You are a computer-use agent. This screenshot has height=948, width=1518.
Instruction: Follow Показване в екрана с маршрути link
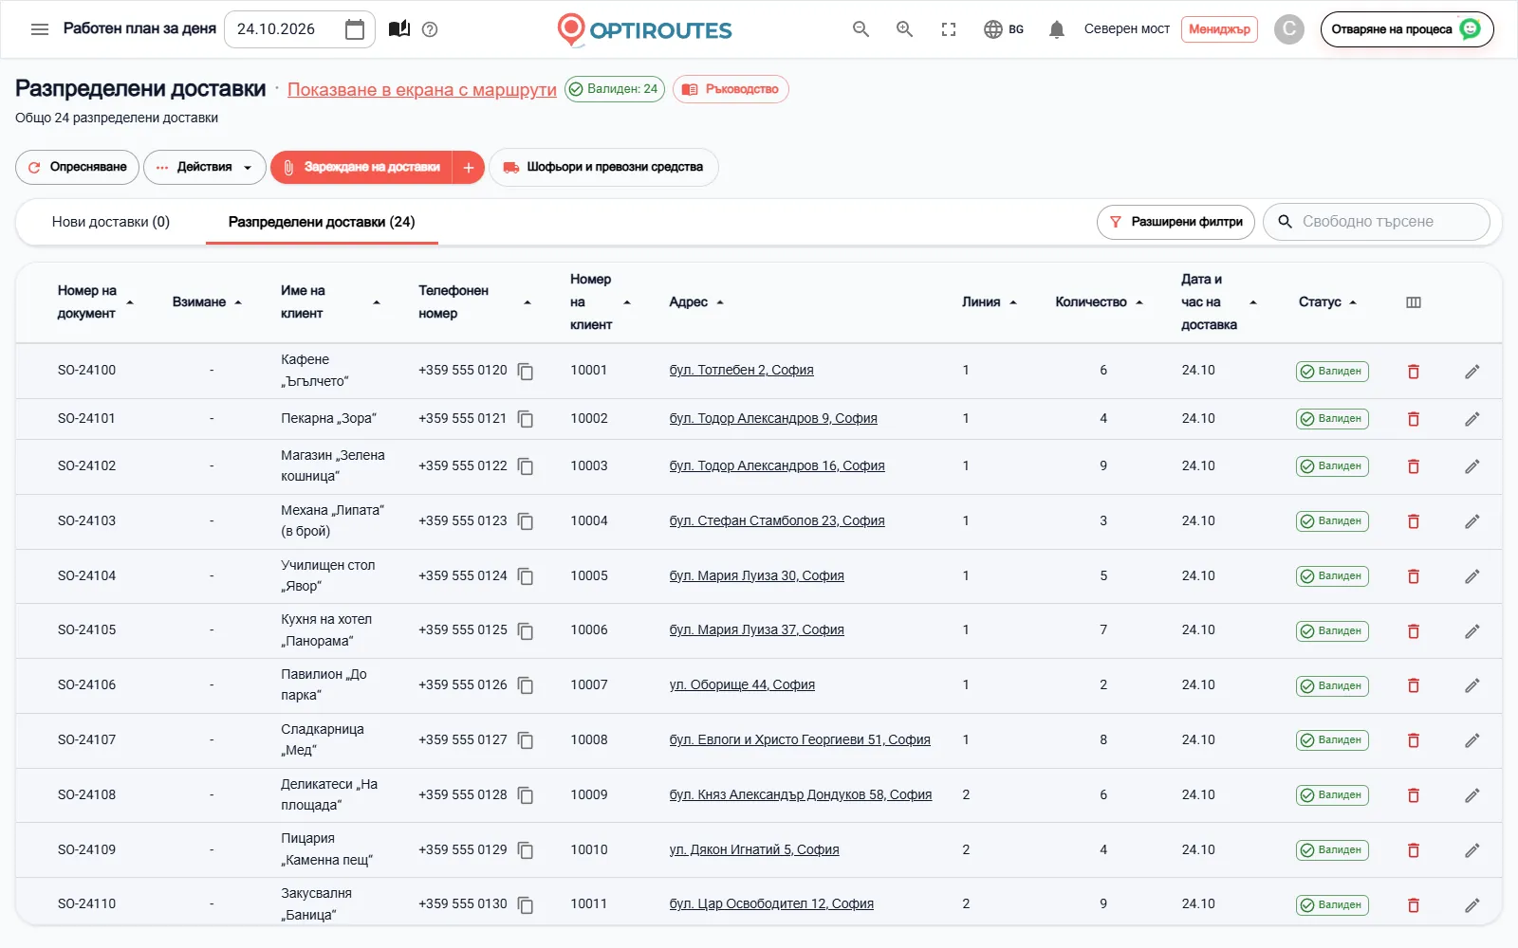tap(422, 90)
